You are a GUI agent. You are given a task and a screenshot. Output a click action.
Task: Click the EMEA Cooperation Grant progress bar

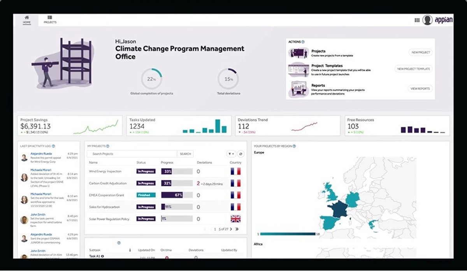(177, 195)
